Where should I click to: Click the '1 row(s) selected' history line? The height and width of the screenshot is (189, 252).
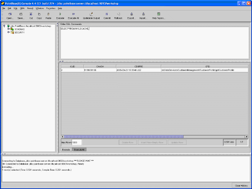click(37, 170)
